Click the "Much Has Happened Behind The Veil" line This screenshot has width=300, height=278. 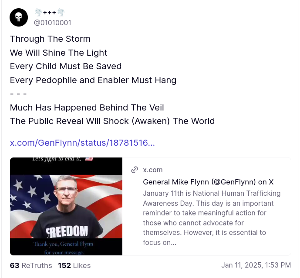[x=87, y=107]
